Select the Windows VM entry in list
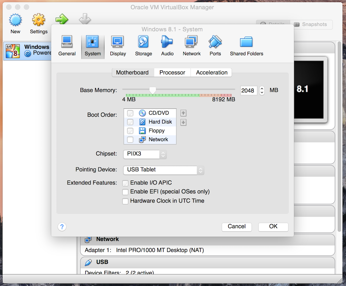This screenshot has width=346, height=286. tap(27, 51)
